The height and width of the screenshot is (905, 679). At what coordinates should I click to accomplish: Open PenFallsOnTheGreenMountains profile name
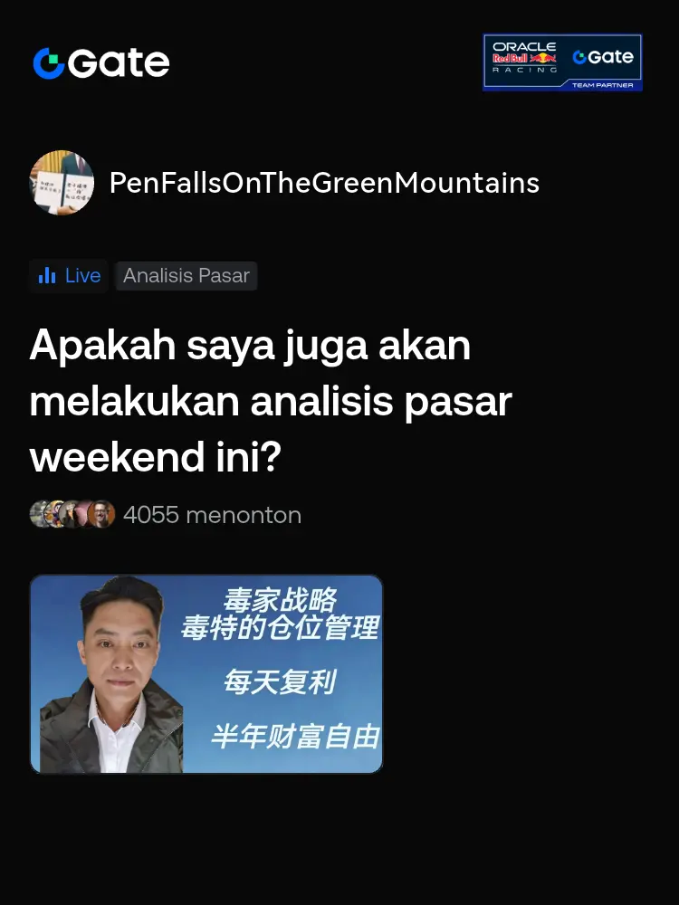click(x=324, y=183)
